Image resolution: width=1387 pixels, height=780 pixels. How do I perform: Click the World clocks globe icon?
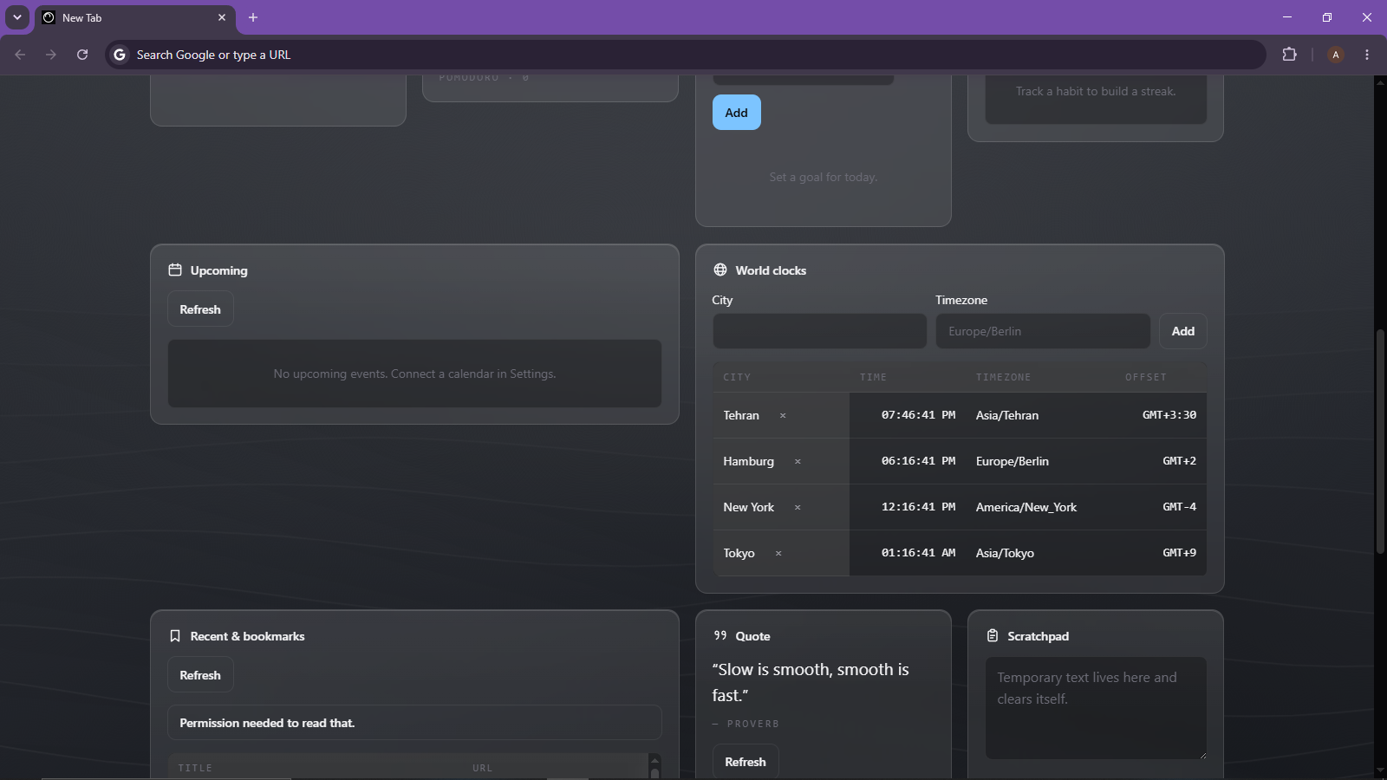pos(720,270)
